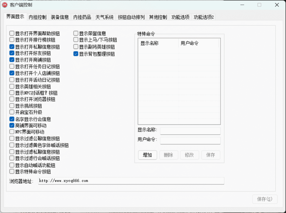
Task: Enable 显示打开界面帮助按钮 checkbox
Action: (x=12, y=33)
